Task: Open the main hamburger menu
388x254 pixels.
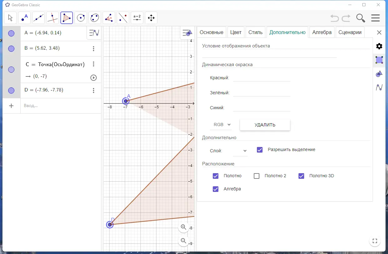Action: click(x=375, y=18)
